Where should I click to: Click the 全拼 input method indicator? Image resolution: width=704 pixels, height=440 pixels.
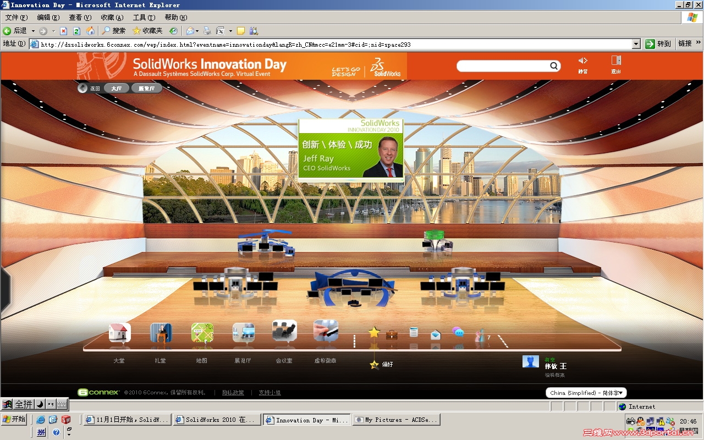point(23,404)
